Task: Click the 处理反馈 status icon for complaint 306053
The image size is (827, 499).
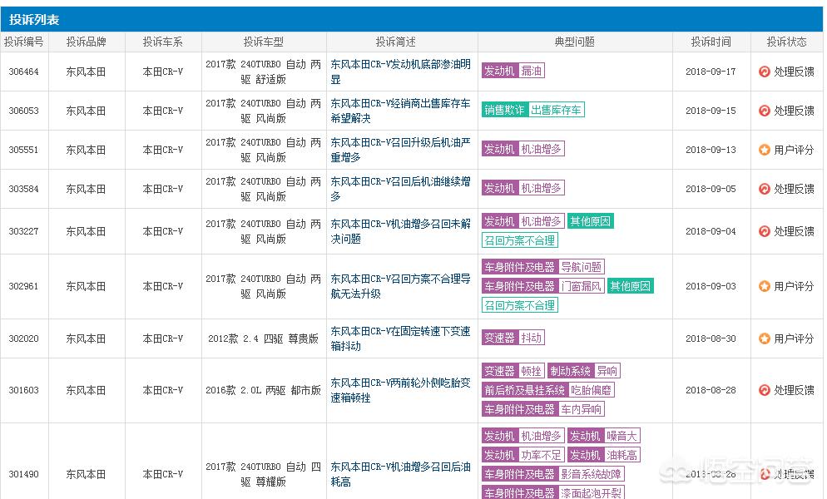Action: pyautogui.click(x=765, y=111)
